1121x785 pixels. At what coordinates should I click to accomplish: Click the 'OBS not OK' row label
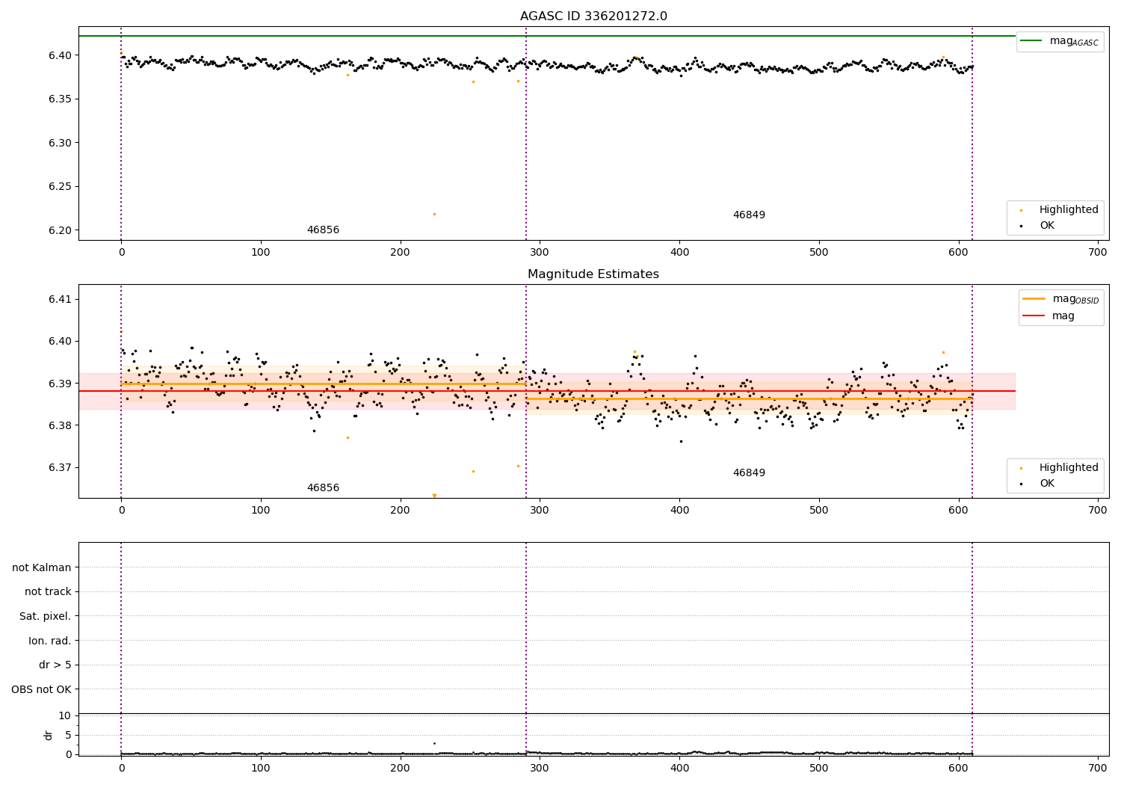point(41,689)
